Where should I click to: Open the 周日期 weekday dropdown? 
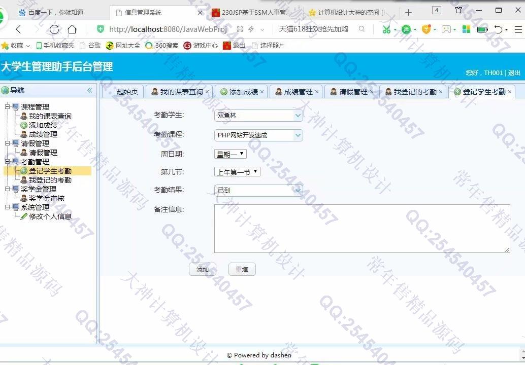coord(231,154)
